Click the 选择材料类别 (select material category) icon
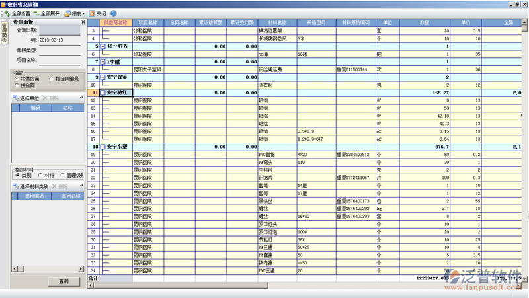 (x=15, y=187)
